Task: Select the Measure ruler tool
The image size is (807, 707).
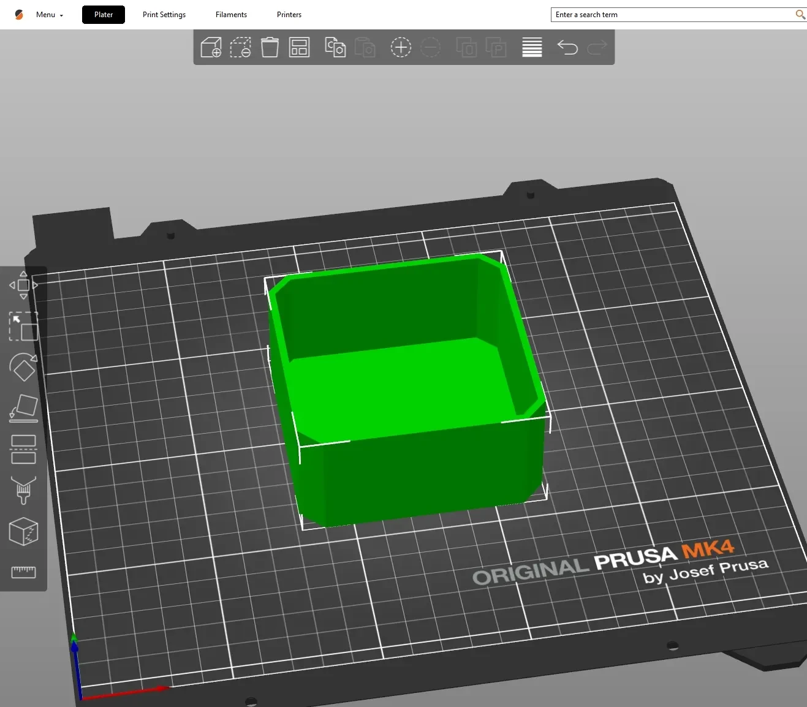Action: coord(23,572)
